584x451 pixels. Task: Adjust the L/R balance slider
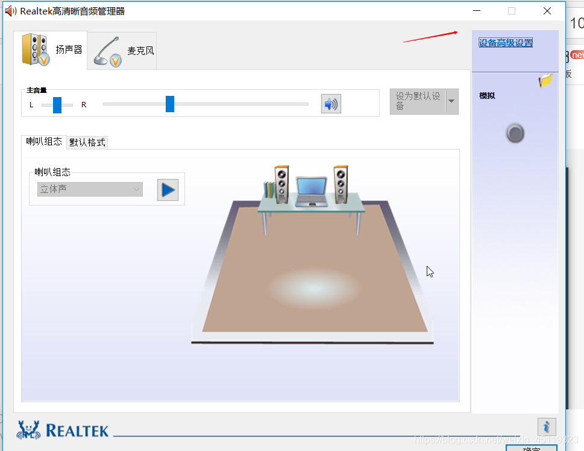[x=57, y=105]
